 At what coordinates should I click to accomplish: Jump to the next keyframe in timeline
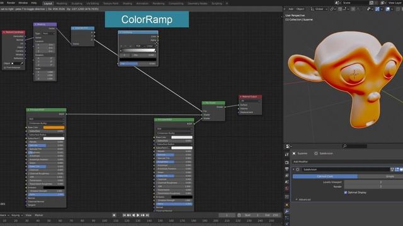click(143, 215)
